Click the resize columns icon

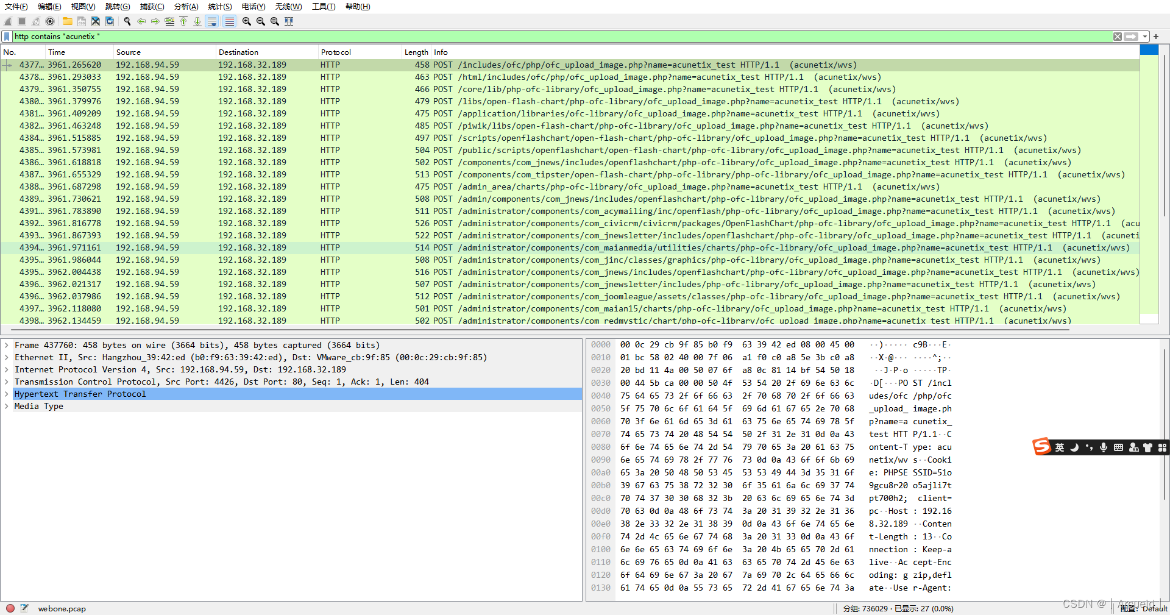[289, 21]
